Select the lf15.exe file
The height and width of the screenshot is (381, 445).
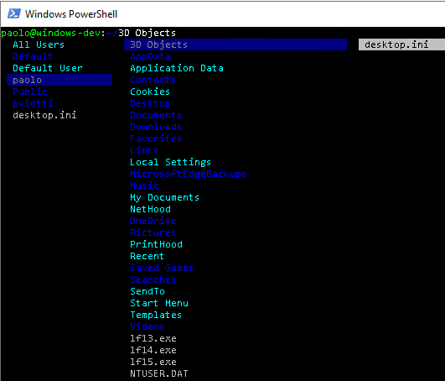pos(153,362)
